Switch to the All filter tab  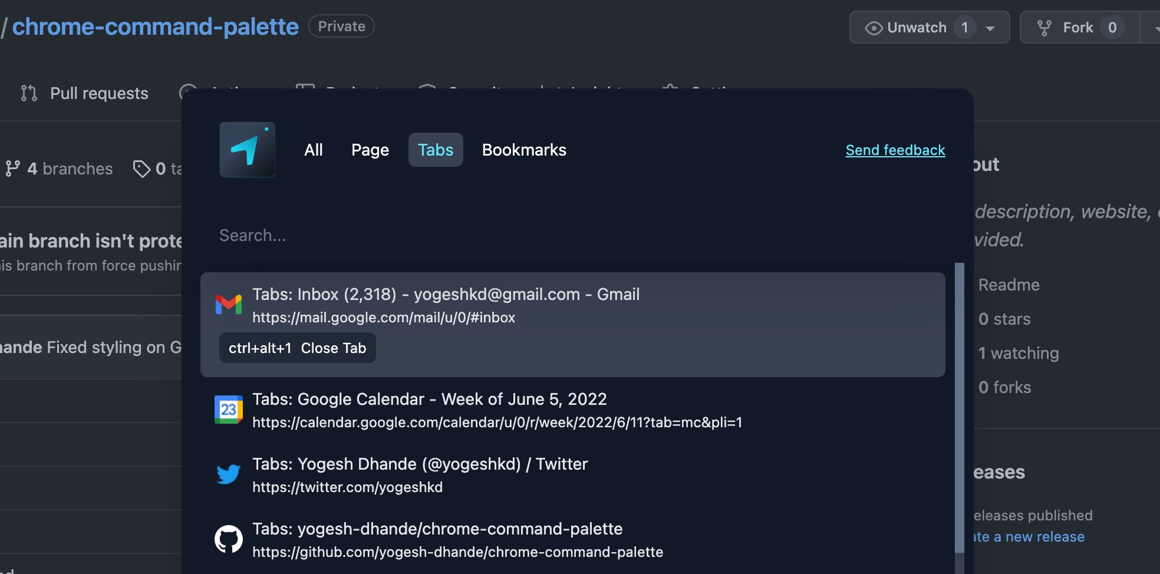coord(314,150)
